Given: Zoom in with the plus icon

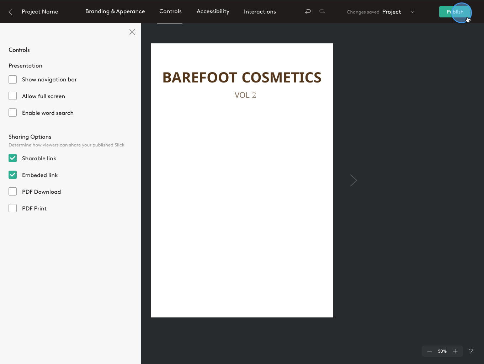Looking at the screenshot, I should point(455,351).
